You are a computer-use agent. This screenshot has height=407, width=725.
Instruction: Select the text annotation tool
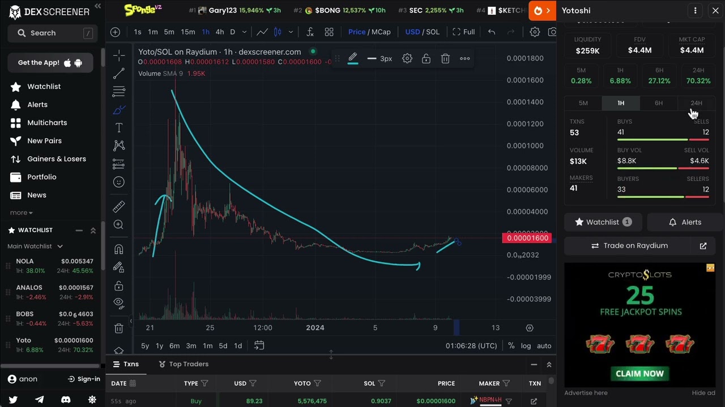click(119, 128)
